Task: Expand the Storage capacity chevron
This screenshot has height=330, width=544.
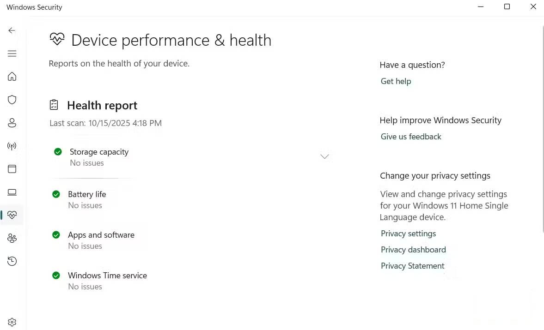Action: click(x=324, y=156)
